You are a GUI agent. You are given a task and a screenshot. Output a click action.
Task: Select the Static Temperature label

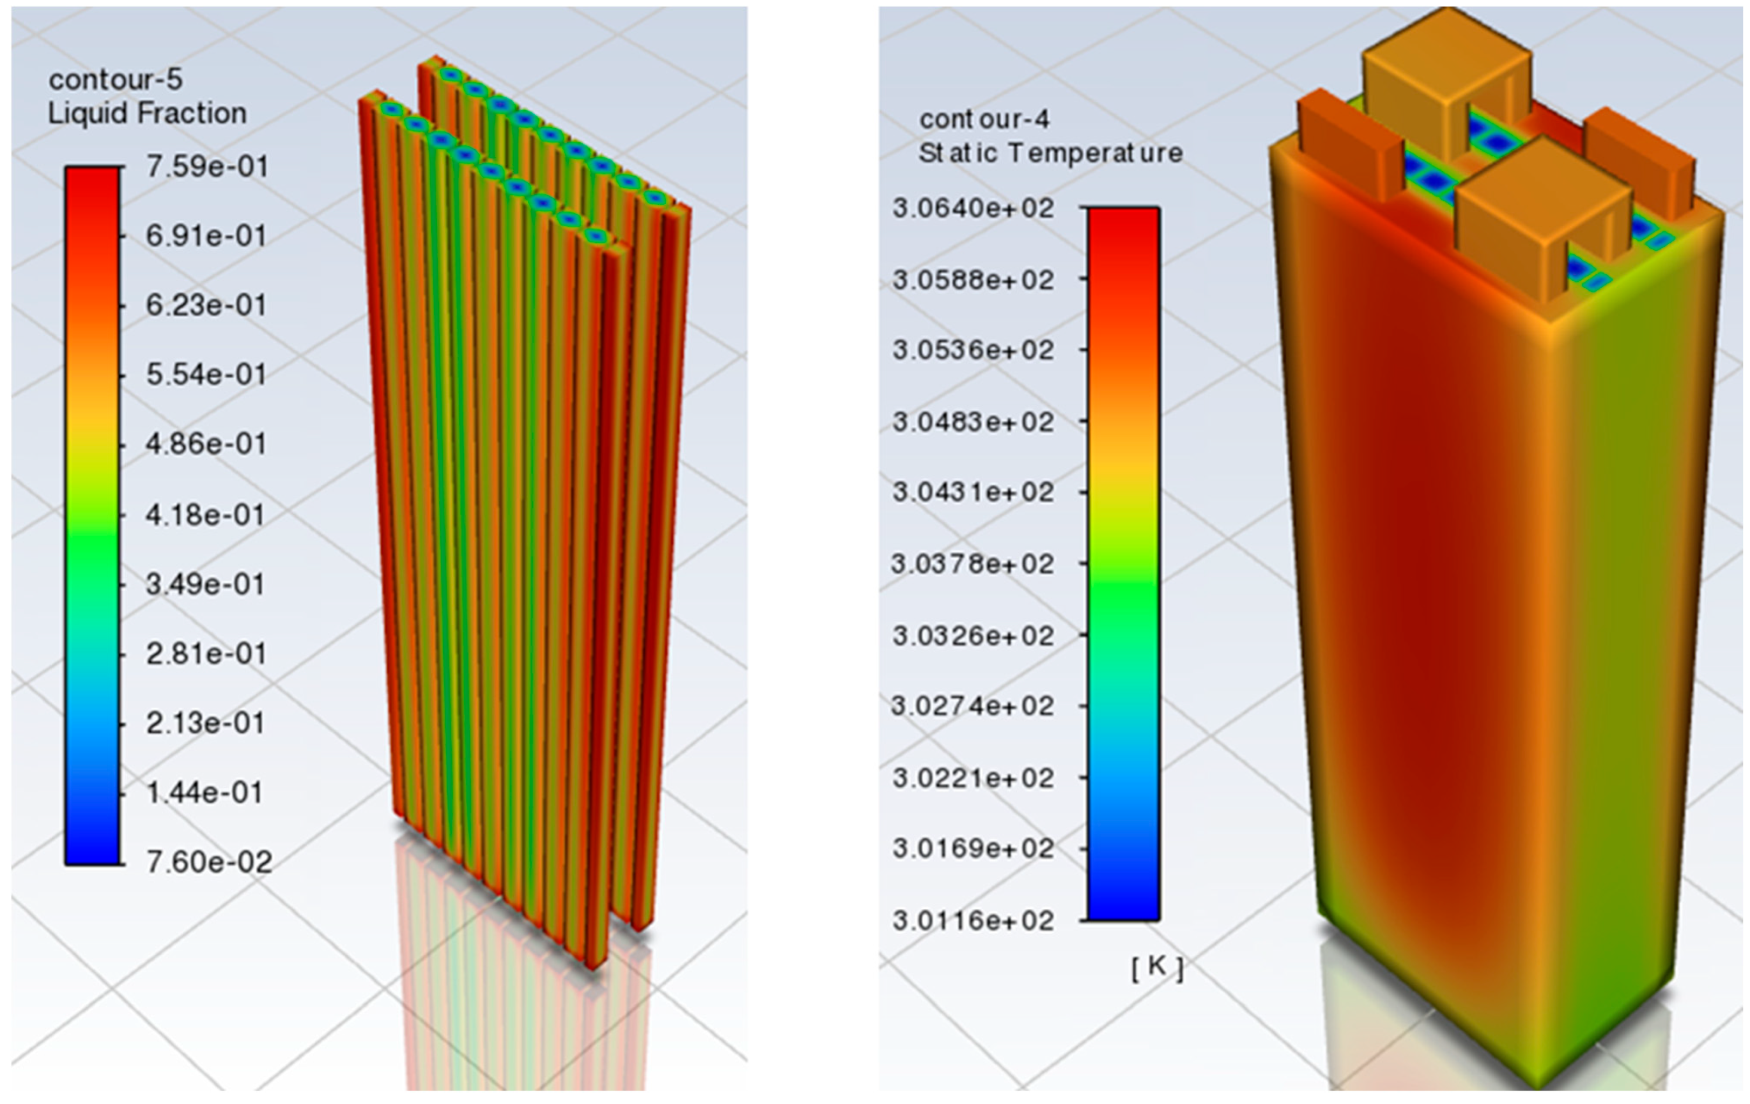(x=1050, y=153)
